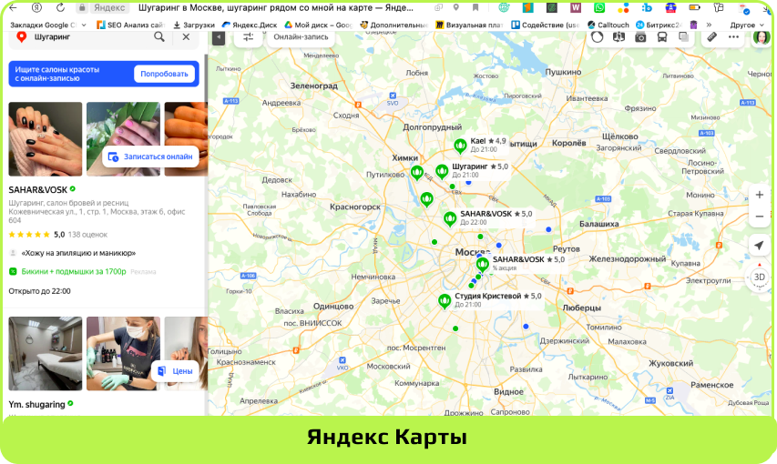Show photos layer with camera icon
Screen dimensions: 777x464
(640, 37)
